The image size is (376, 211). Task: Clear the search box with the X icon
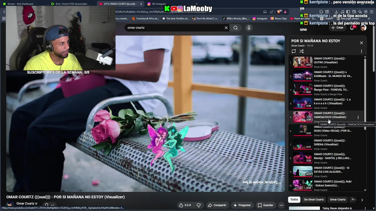click(x=226, y=28)
